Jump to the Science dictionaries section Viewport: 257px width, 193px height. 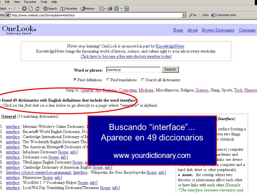coord(202,90)
